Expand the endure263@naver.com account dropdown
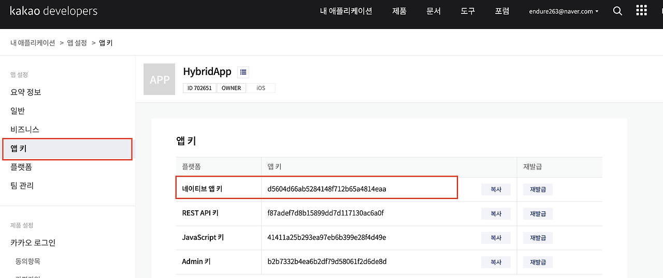Screen dimensions: 663x278 tap(563, 11)
